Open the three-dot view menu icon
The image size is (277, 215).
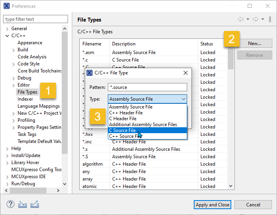pos(270,19)
